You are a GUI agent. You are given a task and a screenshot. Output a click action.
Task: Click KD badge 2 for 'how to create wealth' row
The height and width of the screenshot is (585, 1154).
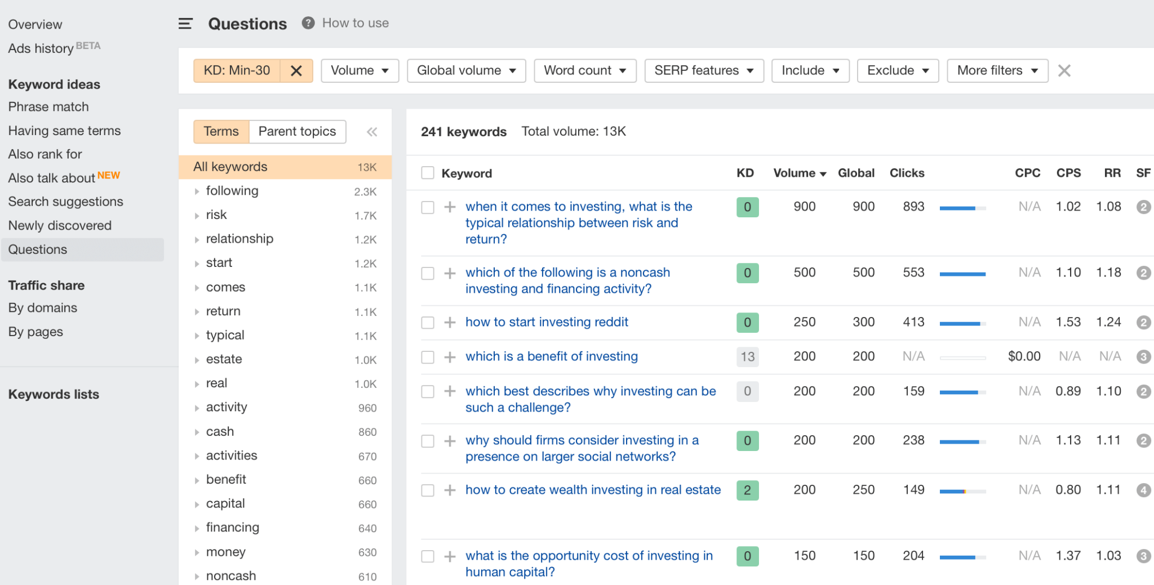[x=748, y=490]
